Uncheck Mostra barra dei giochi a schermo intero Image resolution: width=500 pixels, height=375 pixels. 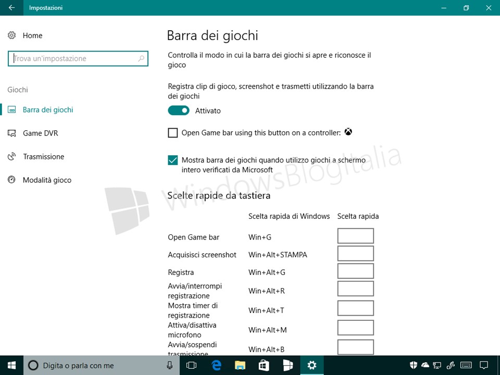[x=173, y=160]
